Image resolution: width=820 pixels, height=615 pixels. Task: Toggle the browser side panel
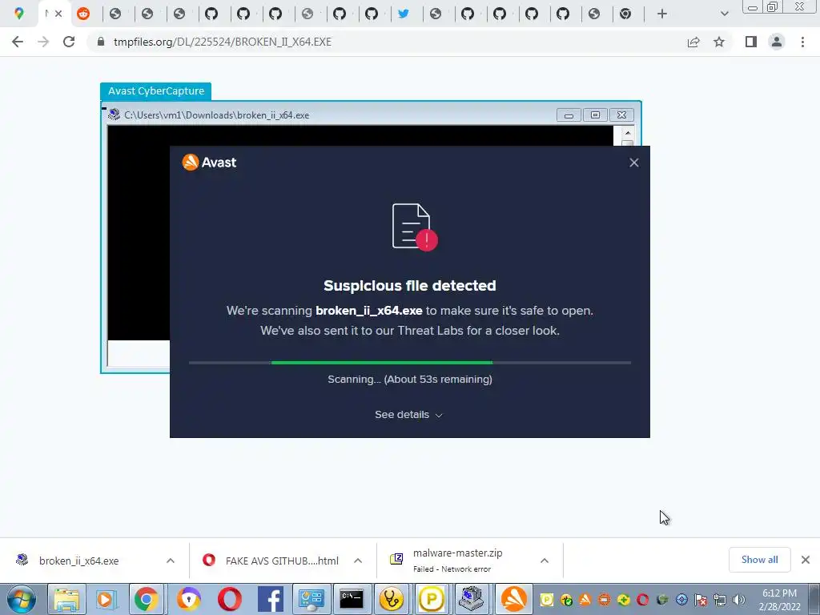751,42
